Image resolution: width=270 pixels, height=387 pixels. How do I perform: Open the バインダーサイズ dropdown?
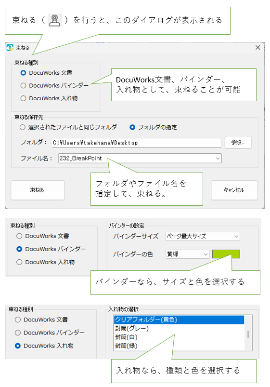click(x=203, y=237)
